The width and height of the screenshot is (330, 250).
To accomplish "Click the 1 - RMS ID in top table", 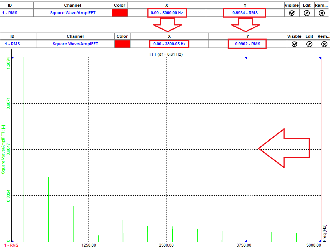I will (x=10, y=13).
